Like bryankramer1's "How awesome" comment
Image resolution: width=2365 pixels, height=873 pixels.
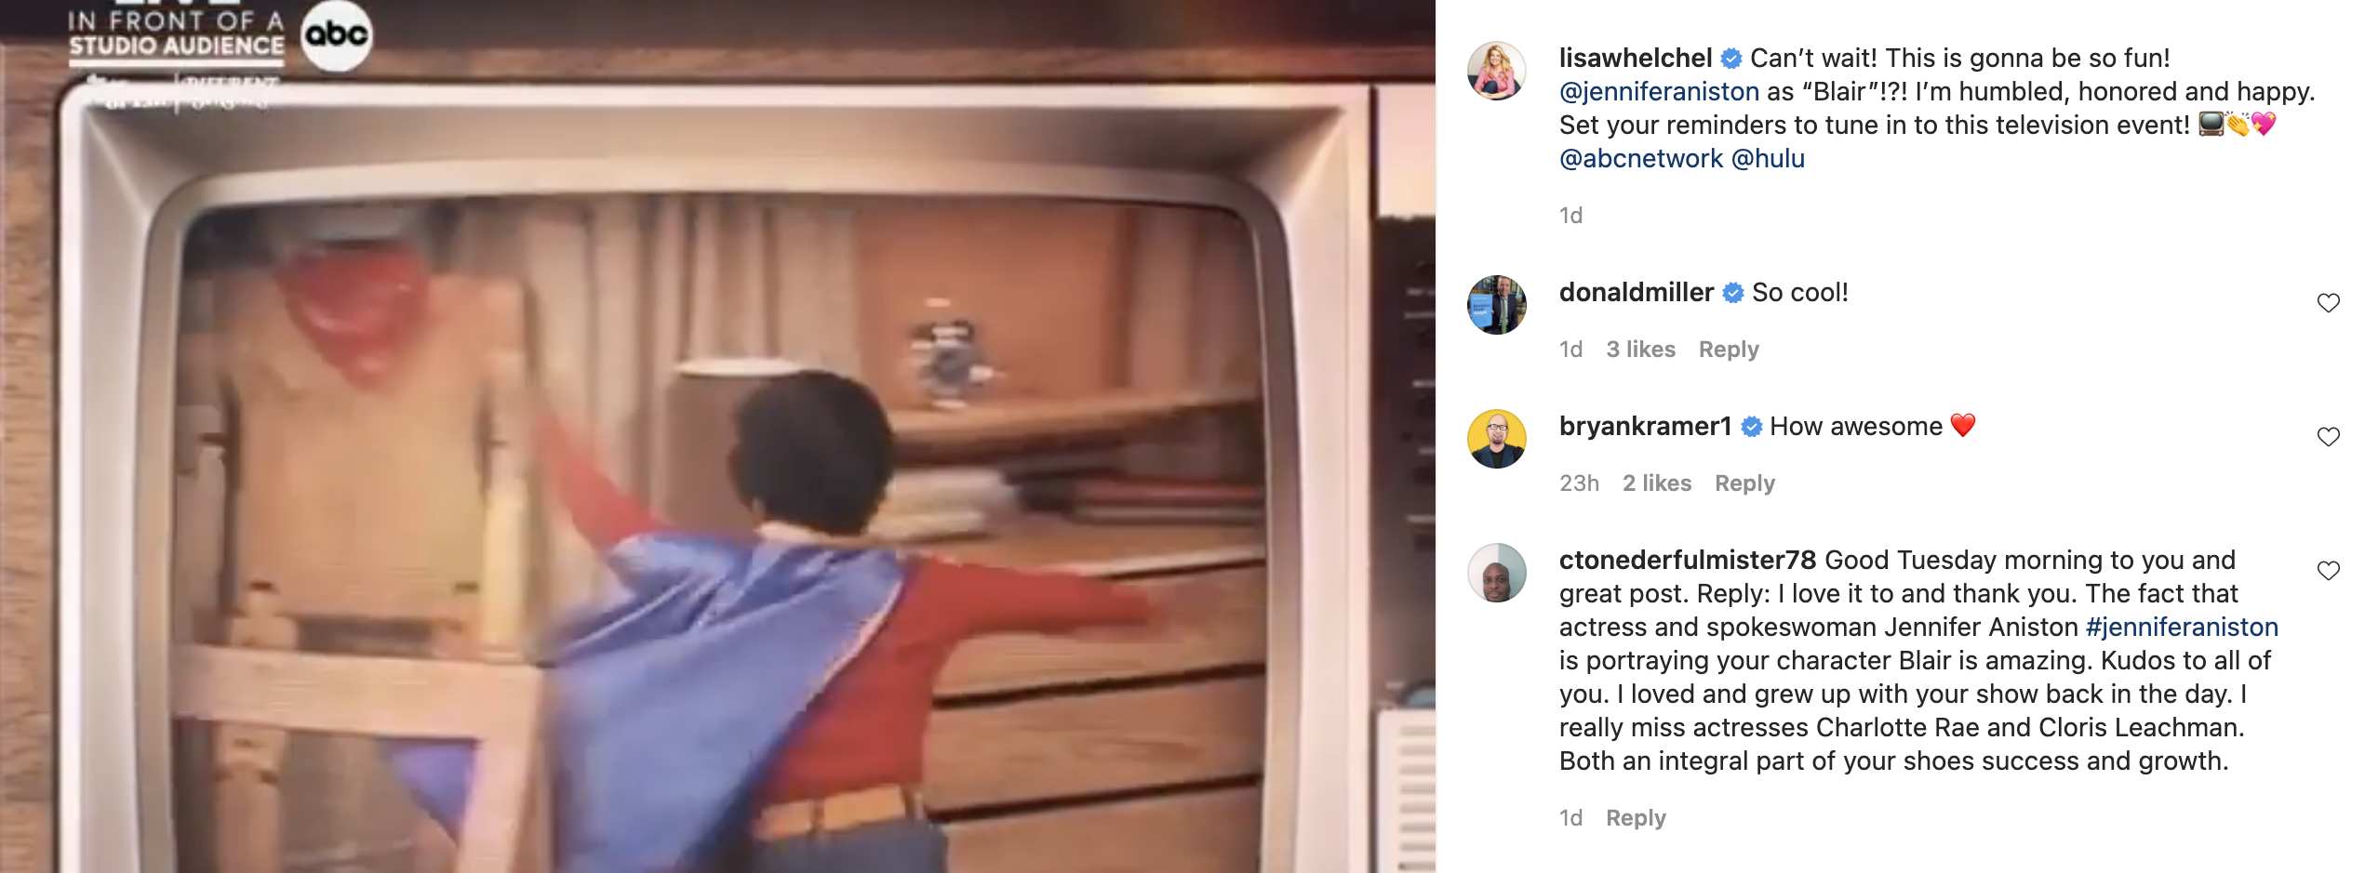tap(2328, 437)
